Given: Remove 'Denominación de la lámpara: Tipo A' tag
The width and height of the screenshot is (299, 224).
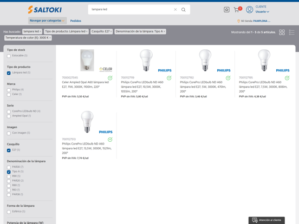Looking at the screenshot, I should coord(164,31).
